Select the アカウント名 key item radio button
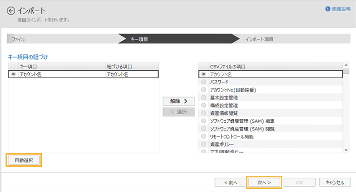The width and height of the screenshot is (356, 192). coord(14,74)
